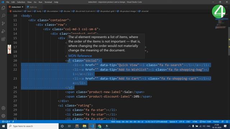The height and width of the screenshot is (129, 230).
Task: Open the notifications bell in status bar
Action: pos(227,121)
